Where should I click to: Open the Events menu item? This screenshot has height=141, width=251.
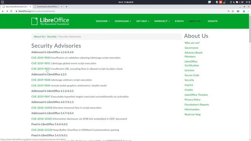[x=179, y=21]
